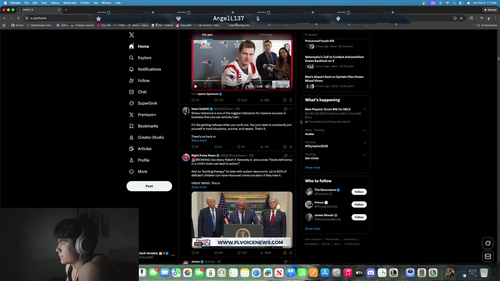Open the Chrome View menu
Viewport: 500px width, 281px height.
[44, 3]
